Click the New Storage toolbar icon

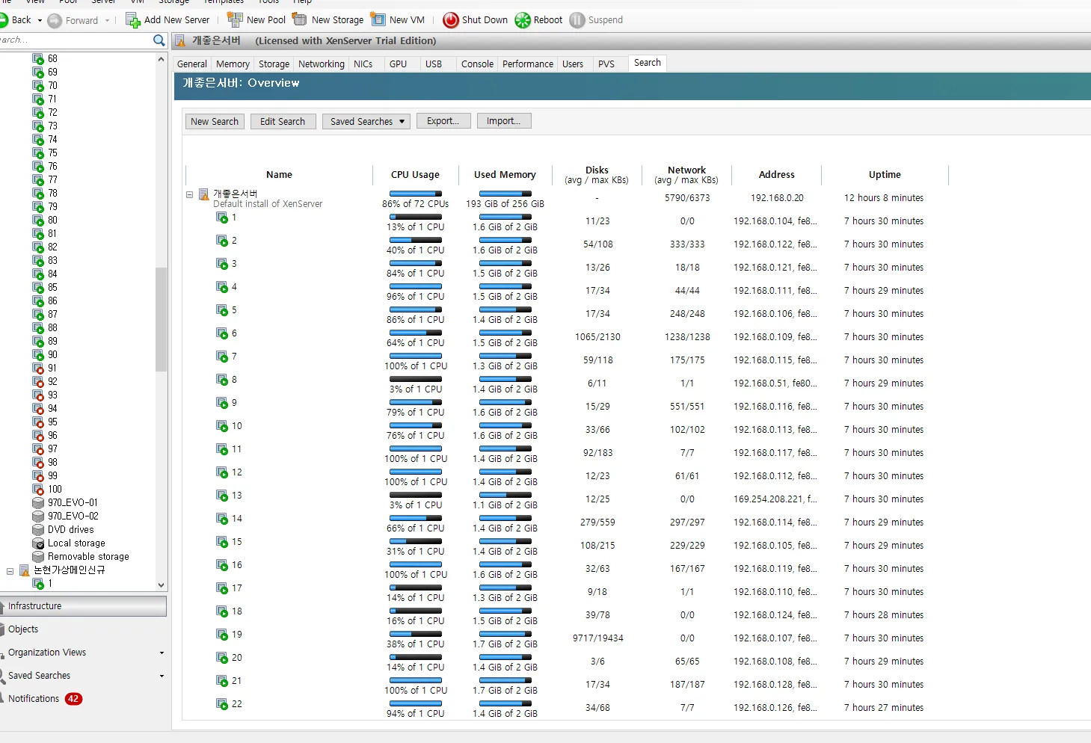click(300, 19)
